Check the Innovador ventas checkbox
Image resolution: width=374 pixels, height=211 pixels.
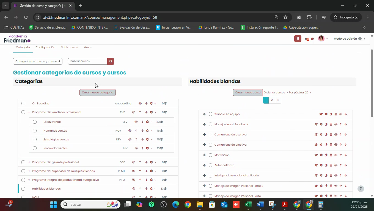tap(35, 148)
